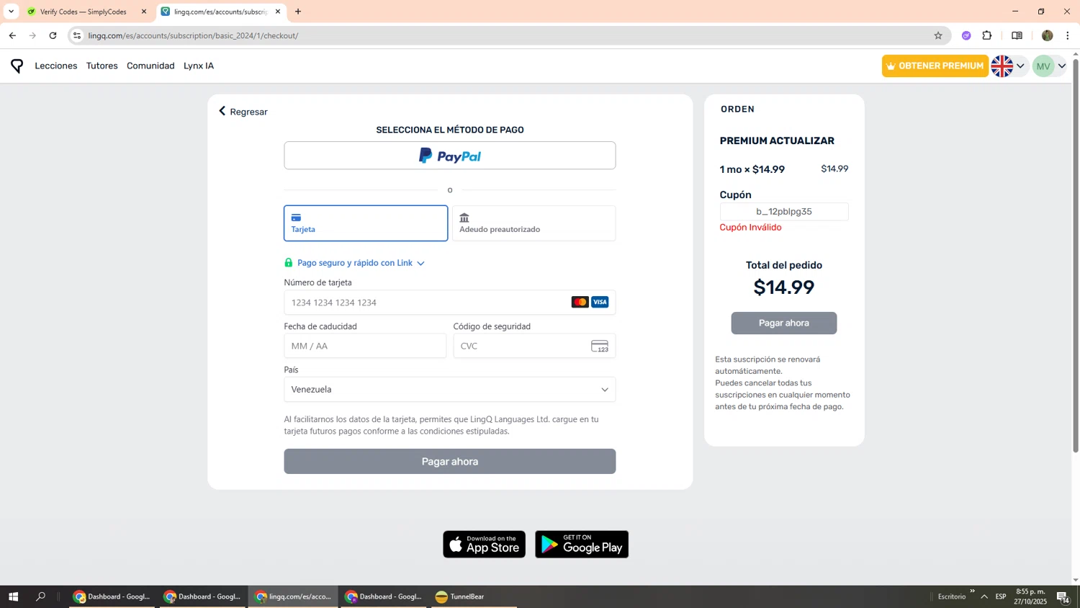Click the UK flag language icon
Image resolution: width=1080 pixels, height=608 pixels.
click(x=1002, y=66)
